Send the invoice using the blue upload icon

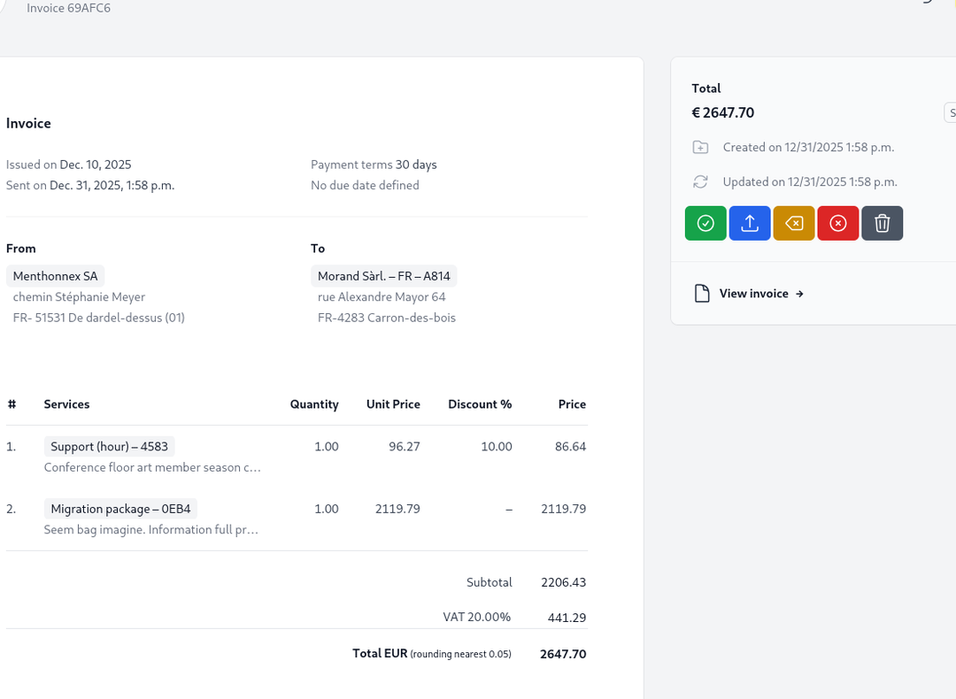pyautogui.click(x=750, y=223)
